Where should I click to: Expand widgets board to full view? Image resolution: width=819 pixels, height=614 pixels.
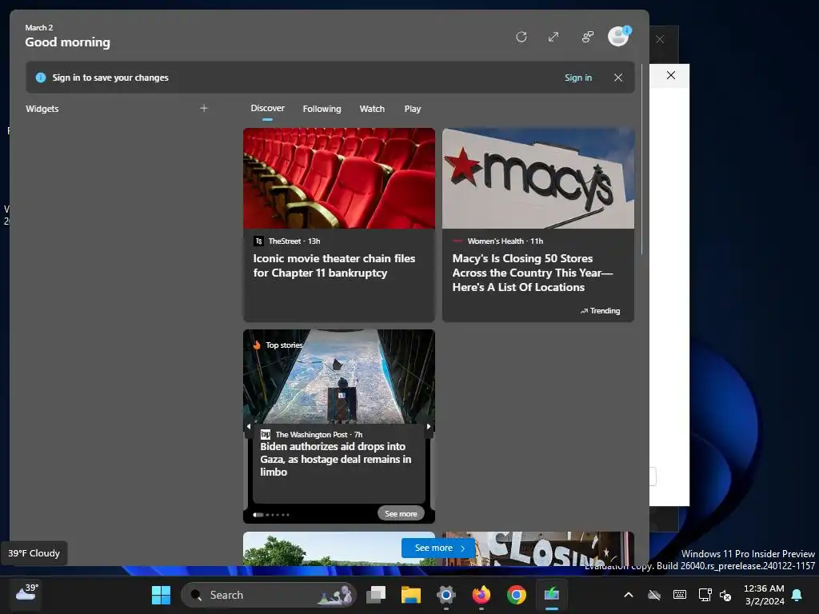click(x=553, y=37)
